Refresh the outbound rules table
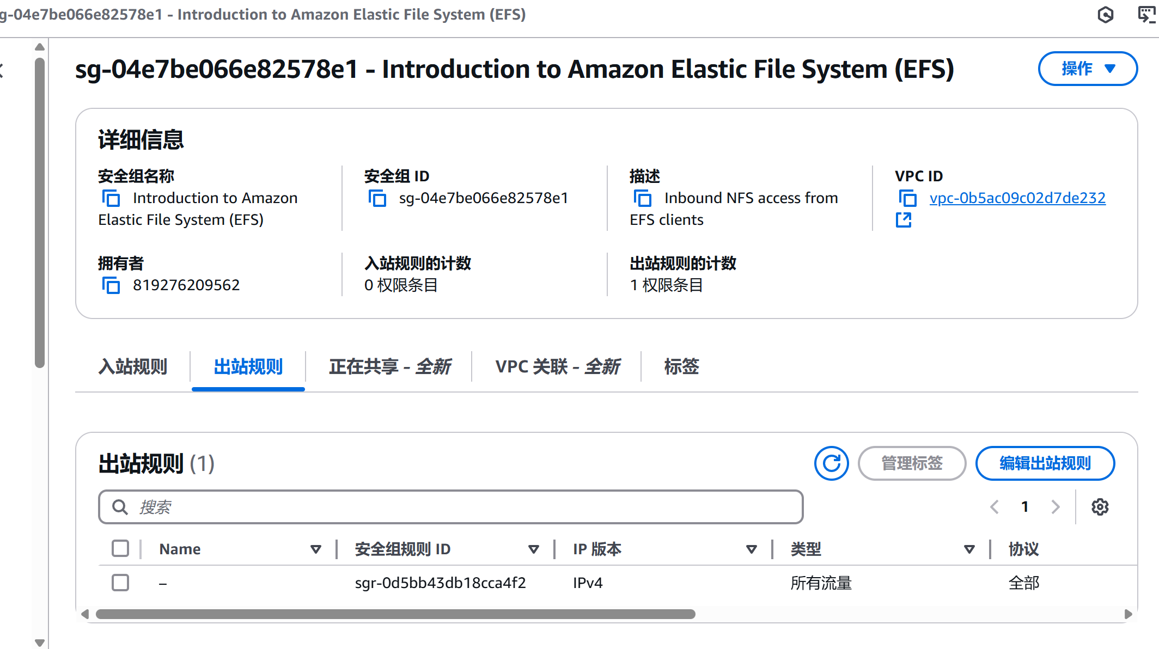Screen dimensions: 1159x649 point(831,463)
